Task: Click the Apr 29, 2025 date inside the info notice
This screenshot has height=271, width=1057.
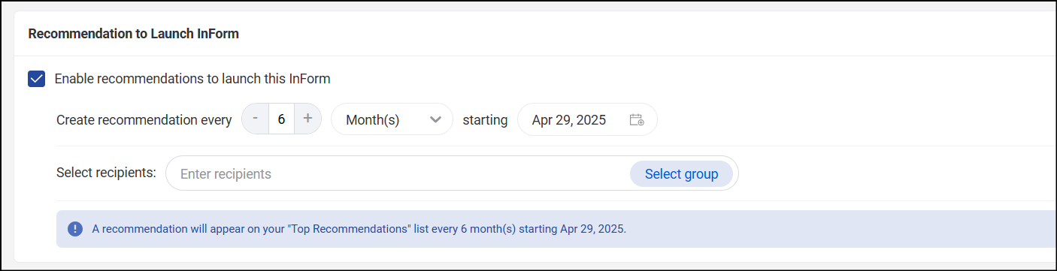Action: (592, 229)
